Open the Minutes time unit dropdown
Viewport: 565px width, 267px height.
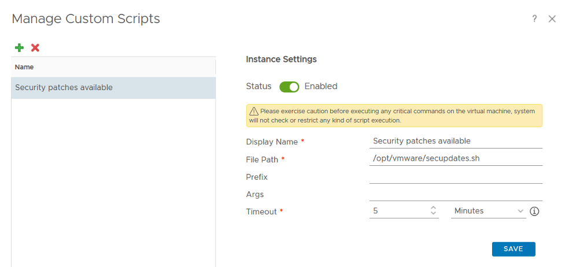488,212
